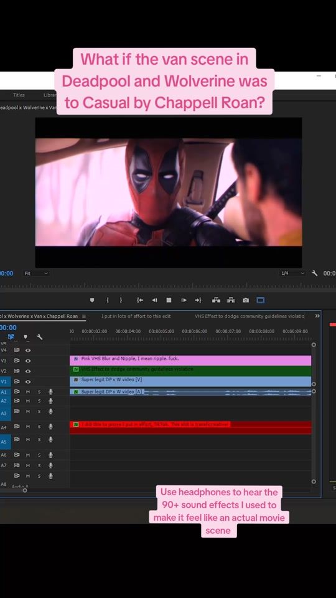Open the sequence panel menu icon

[x=84, y=316]
